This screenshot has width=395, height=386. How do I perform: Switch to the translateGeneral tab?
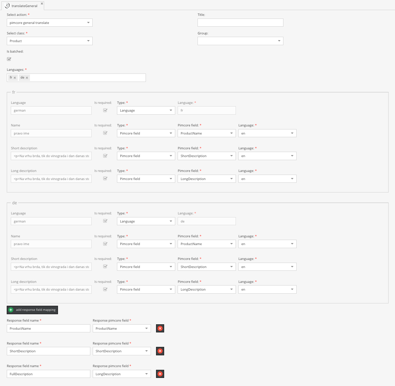[x=24, y=6]
